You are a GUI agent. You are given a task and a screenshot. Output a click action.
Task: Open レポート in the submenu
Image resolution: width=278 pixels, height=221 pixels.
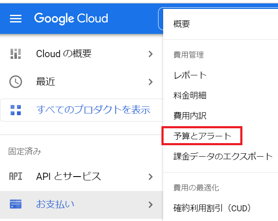point(190,75)
